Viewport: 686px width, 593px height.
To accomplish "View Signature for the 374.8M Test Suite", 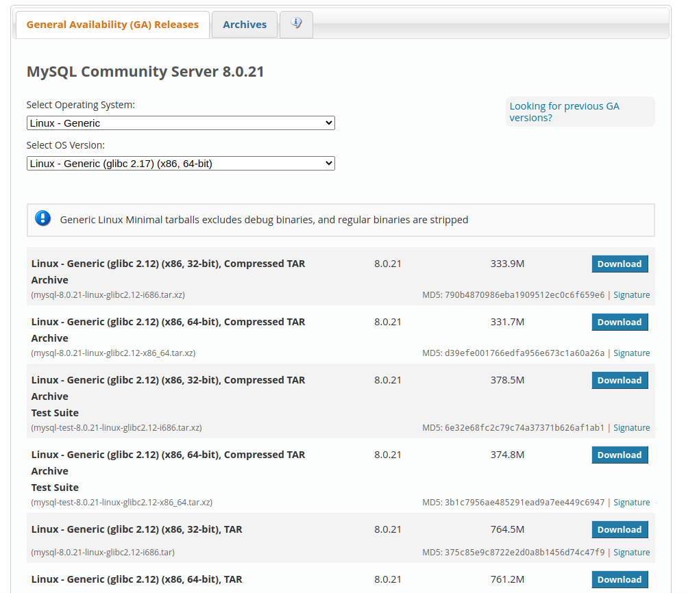I will [631, 503].
